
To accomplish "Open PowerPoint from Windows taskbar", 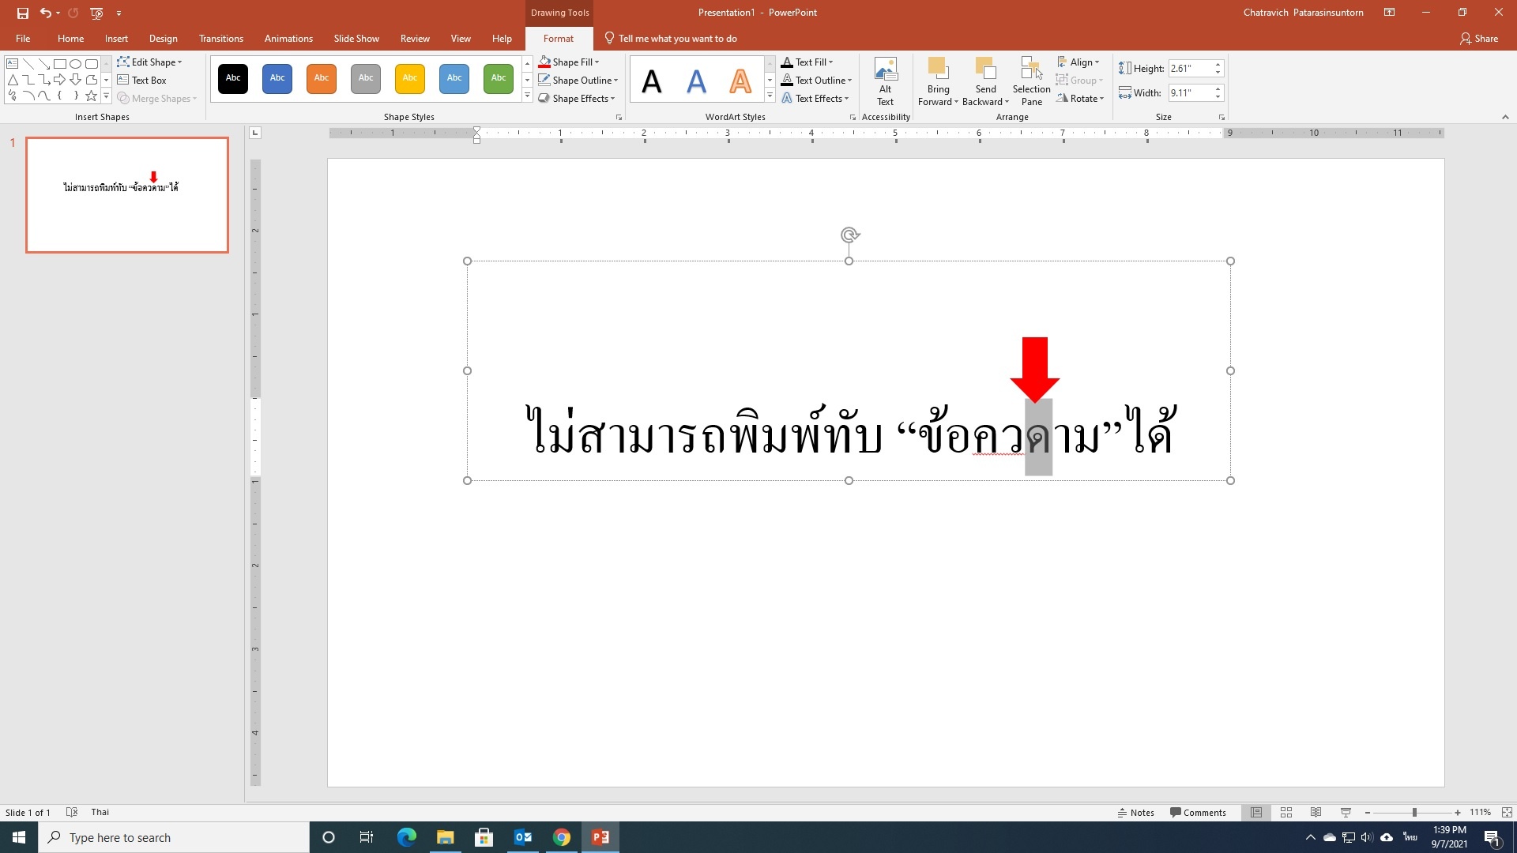I will point(600,837).
